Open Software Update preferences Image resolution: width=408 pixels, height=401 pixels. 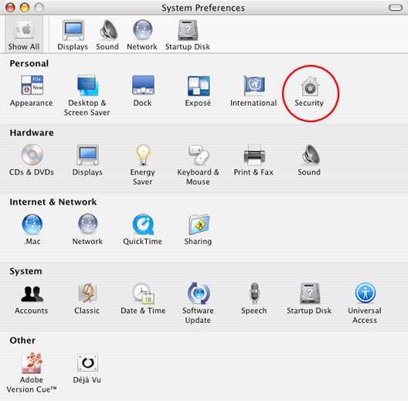coord(199,303)
